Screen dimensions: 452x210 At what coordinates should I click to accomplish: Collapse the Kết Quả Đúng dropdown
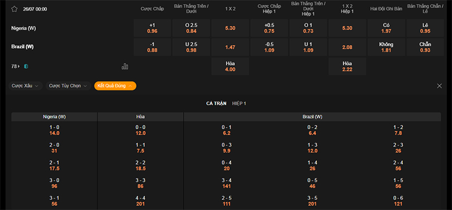[x=115, y=86]
